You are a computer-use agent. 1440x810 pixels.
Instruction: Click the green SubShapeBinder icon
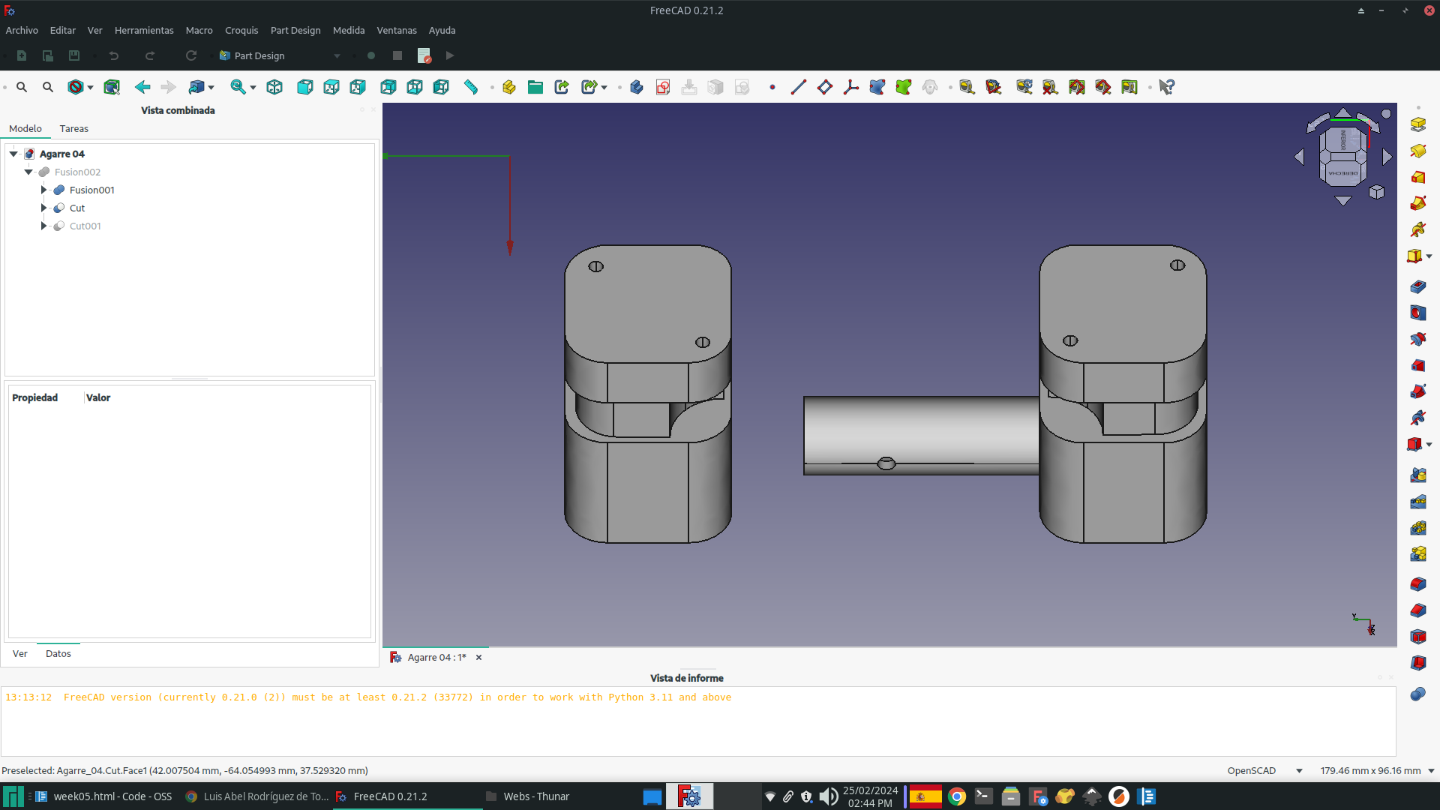[x=904, y=87]
